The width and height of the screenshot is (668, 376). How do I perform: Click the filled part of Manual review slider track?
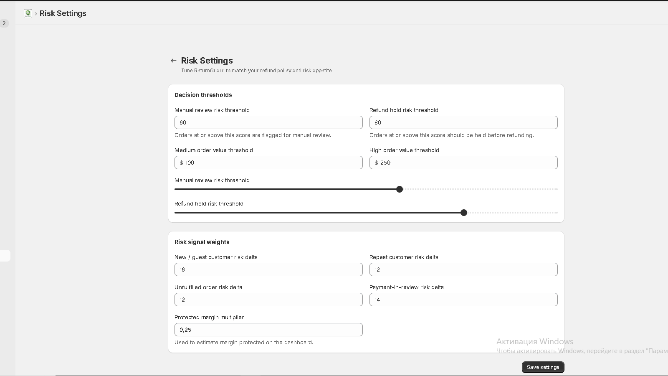285,189
